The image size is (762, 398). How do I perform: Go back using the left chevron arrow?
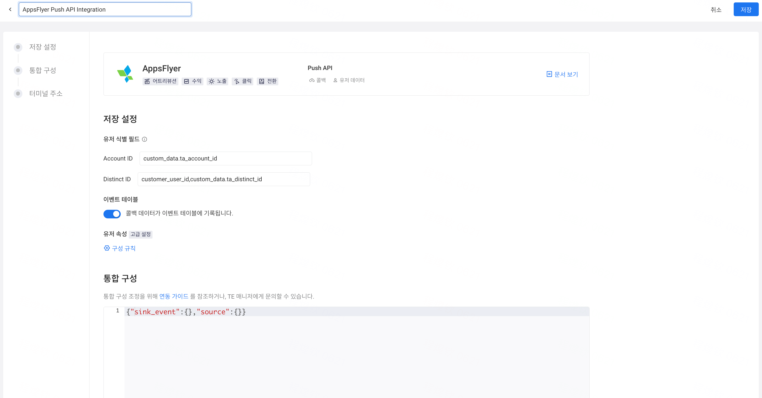point(10,9)
